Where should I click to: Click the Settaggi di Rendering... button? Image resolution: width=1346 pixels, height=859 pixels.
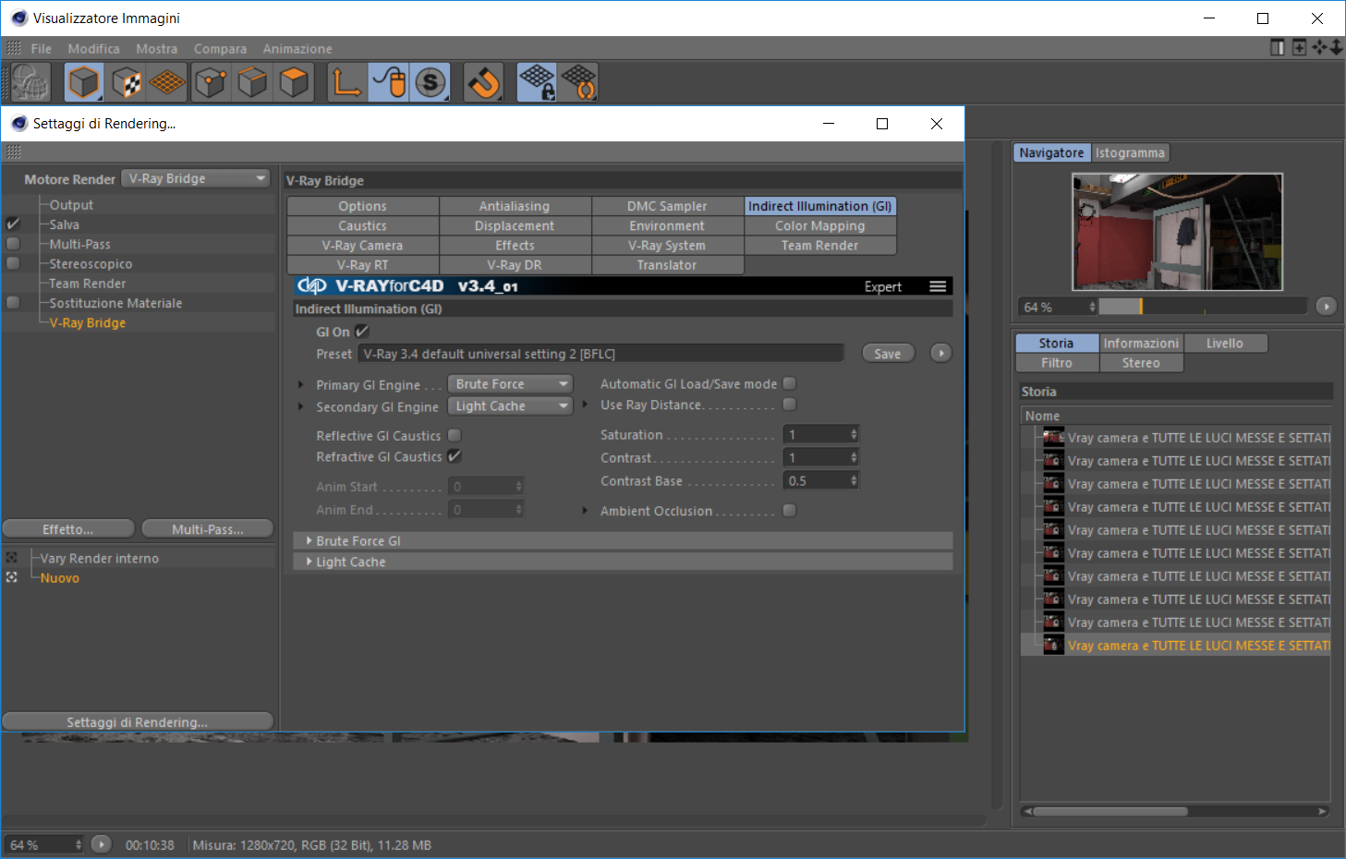(138, 721)
